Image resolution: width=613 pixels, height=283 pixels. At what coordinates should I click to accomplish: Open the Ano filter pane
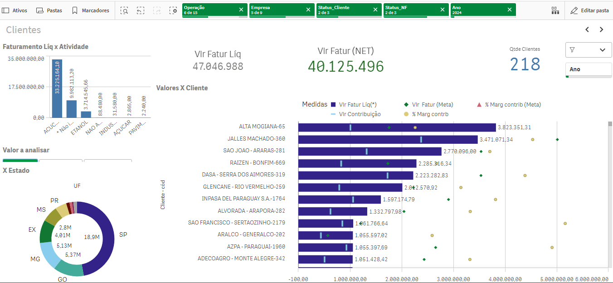click(588, 69)
